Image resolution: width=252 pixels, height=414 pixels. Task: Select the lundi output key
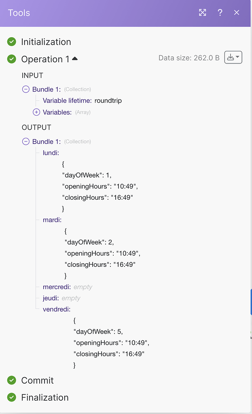click(x=51, y=152)
